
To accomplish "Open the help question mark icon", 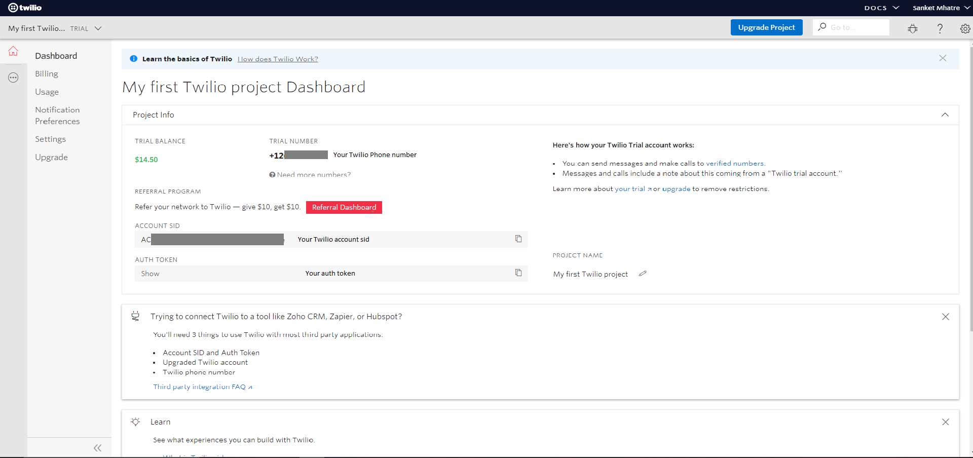I will tap(940, 28).
